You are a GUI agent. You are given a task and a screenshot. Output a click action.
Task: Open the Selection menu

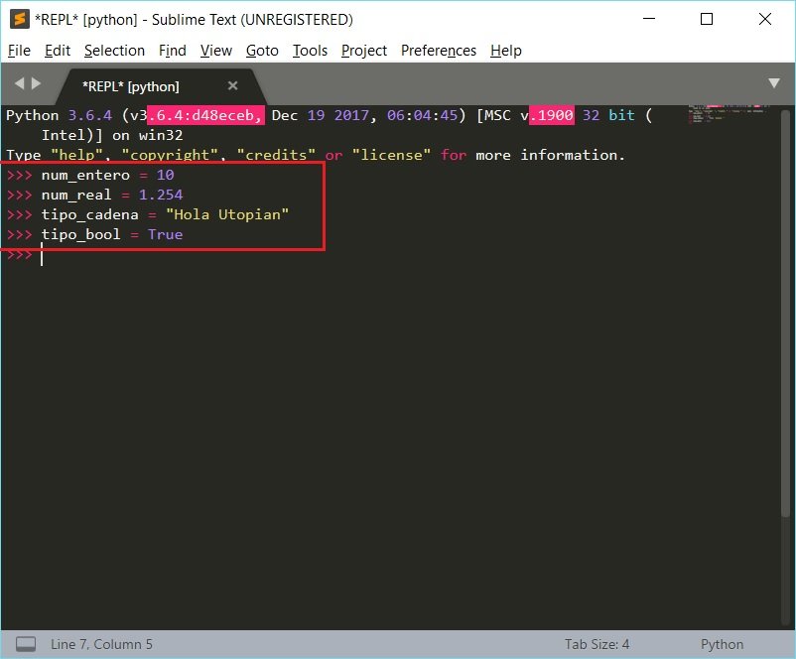[x=114, y=51]
